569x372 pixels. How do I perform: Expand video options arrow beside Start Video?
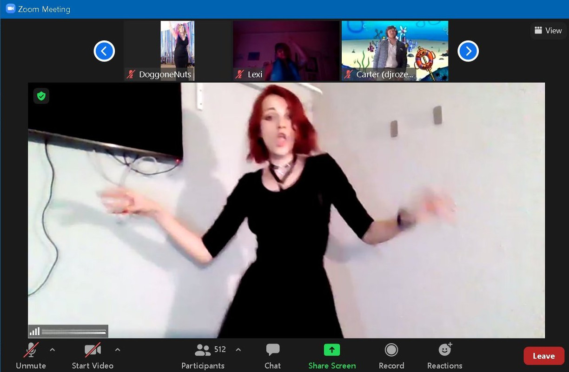click(118, 350)
